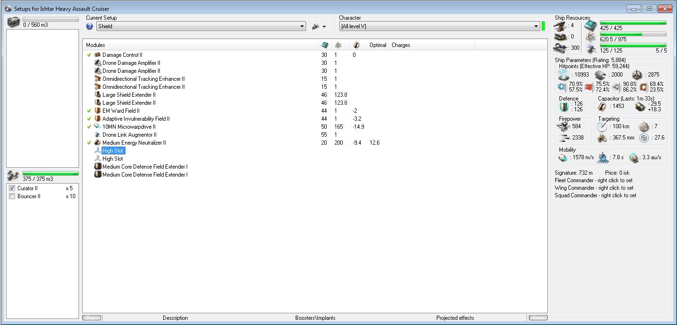The height and width of the screenshot is (325, 677).
Task: Click the warp speed icon showing 3.3 au/s
Action: point(635,157)
